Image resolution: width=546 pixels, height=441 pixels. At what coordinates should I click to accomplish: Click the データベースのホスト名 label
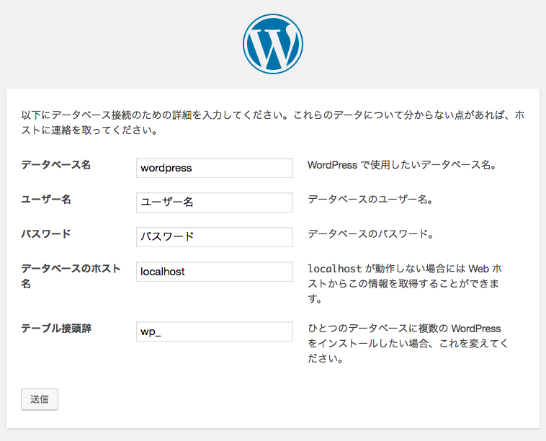pos(71,276)
